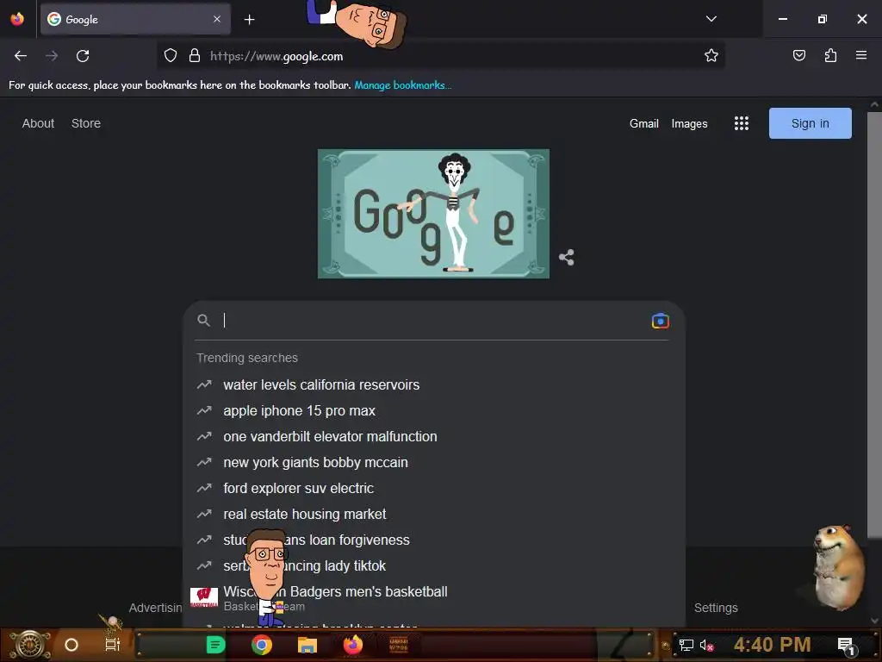The height and width of the screenshot is (662, 882).
Task: Open the Google Doodle image
Action: (x=433, y=214)
